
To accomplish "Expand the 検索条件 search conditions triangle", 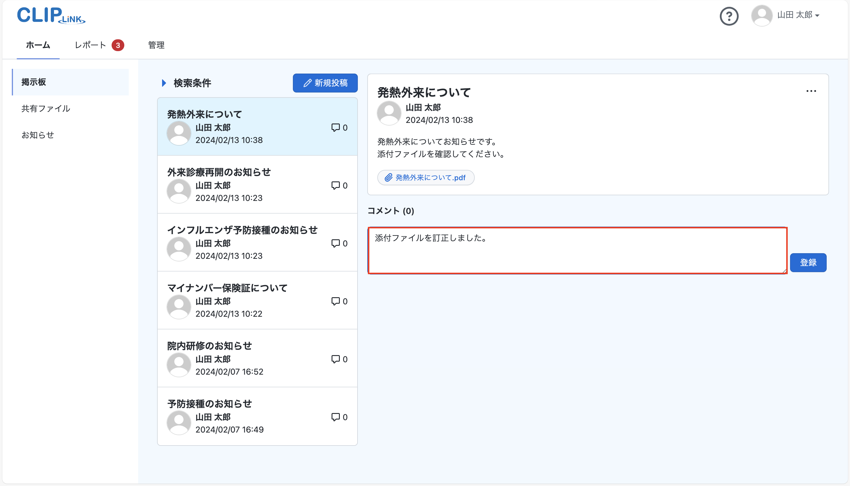I will click(x=164, y=83).
